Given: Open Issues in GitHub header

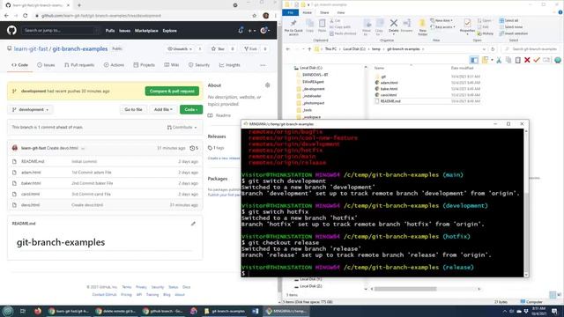Looking at the screenshot, I should 125,31.
